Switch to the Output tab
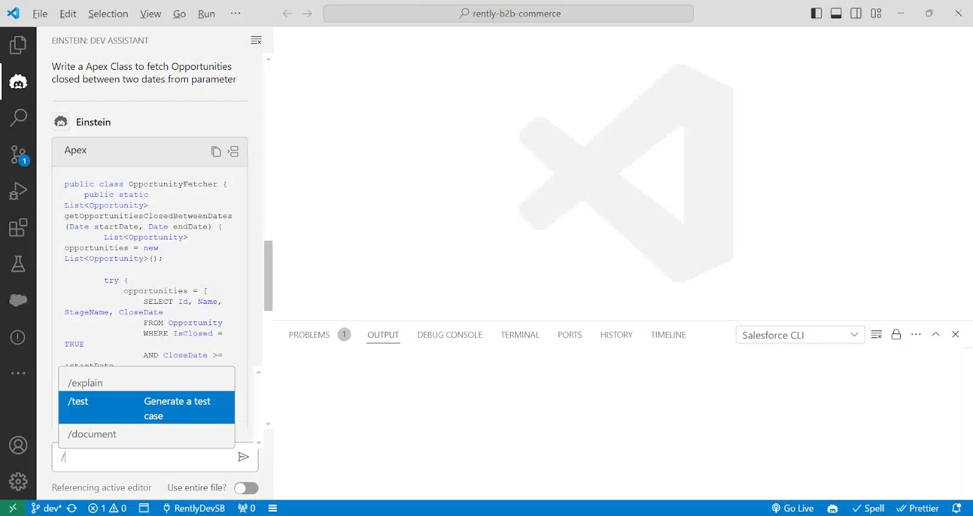973x516 pixels. tap(383, 335)
